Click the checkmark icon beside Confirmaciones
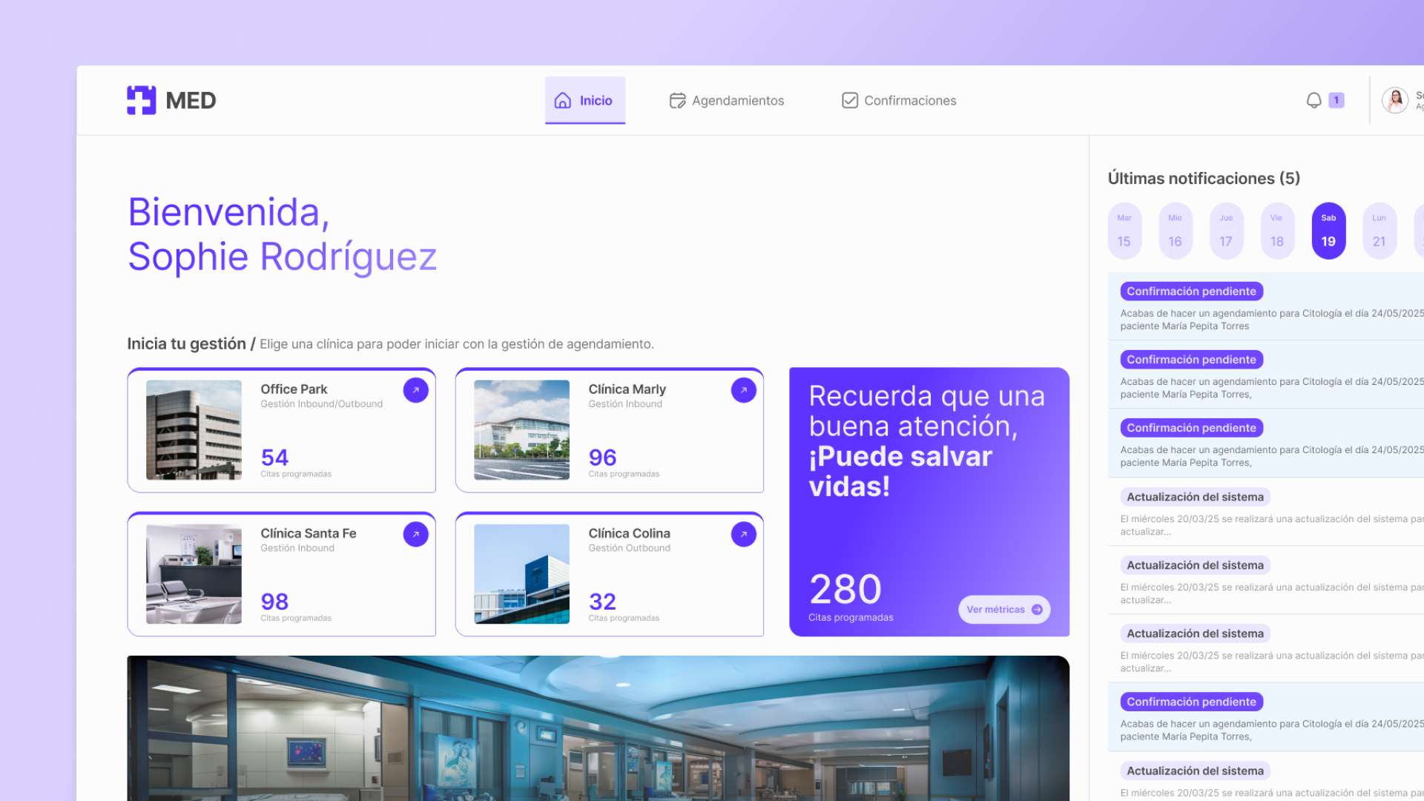The image size is (1424, 801). point(849,100)
